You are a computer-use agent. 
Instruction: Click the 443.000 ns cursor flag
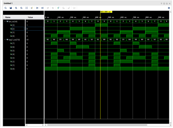click(106, 12)
